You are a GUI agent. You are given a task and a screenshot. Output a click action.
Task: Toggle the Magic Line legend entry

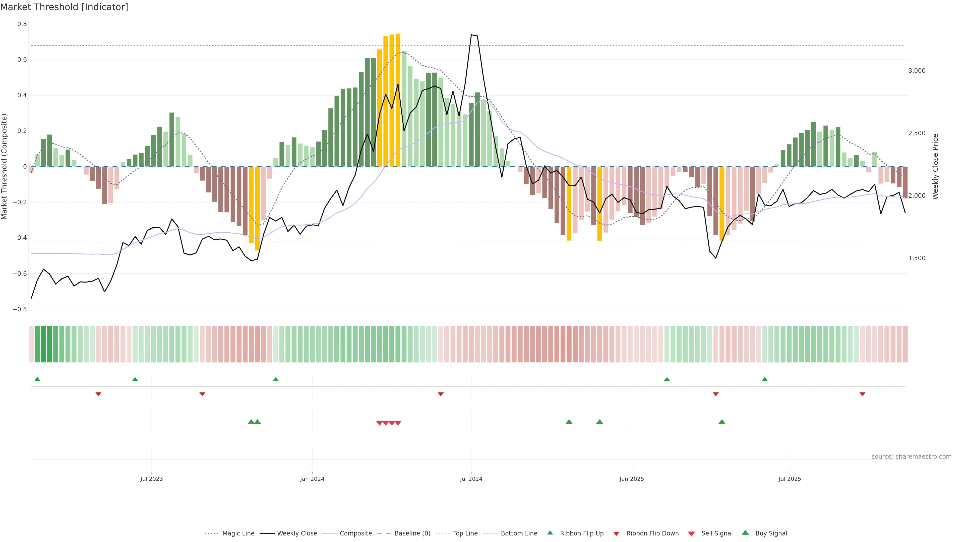(x=238, y=533)
